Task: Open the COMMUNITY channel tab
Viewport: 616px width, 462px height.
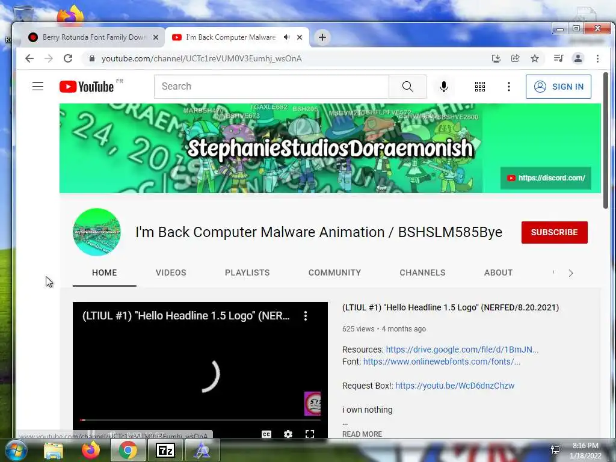Action: pyautogui.click(x=334, y=273)
